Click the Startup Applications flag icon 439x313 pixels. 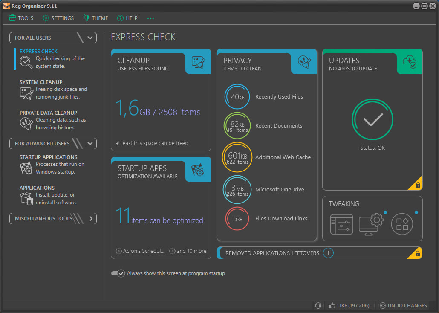[x=26, y=168]
